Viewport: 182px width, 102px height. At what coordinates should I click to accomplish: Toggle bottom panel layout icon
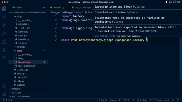click(171, 2)
